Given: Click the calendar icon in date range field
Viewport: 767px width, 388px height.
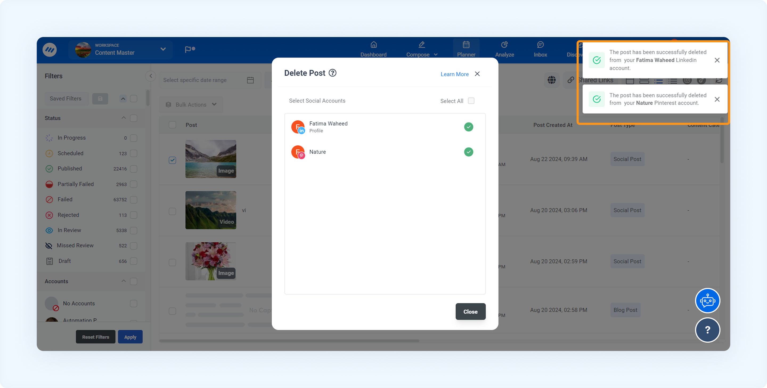Looking at the screenshot, I should [x=250, y=80].
